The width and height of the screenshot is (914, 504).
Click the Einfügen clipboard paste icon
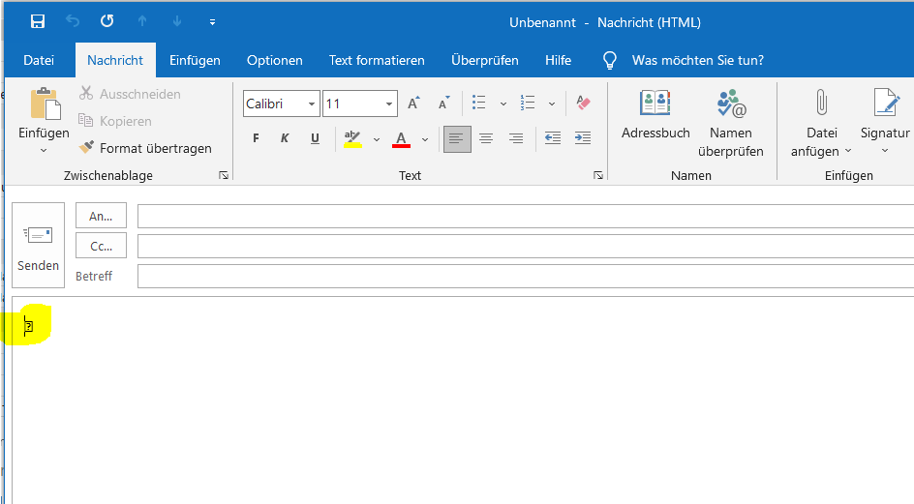click(x=45, y=104)
